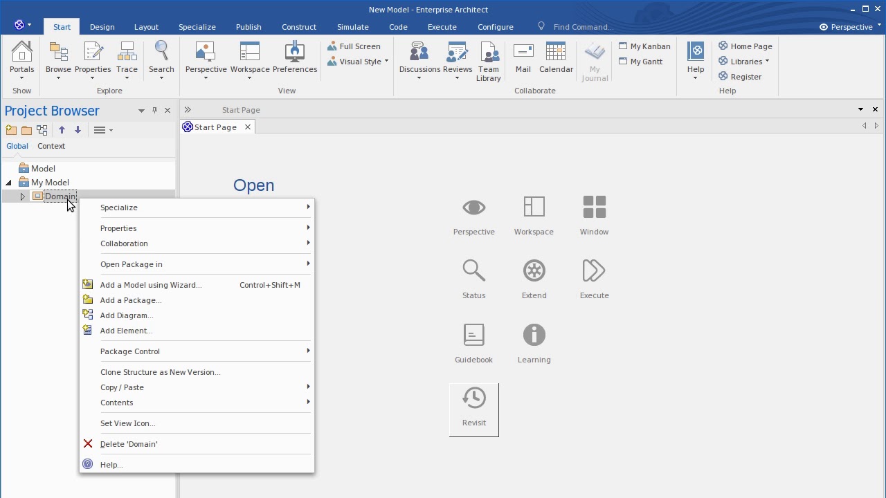Open the Perspective dropdown at top right
Screen dimensions: 886x498
coord(850,27)
